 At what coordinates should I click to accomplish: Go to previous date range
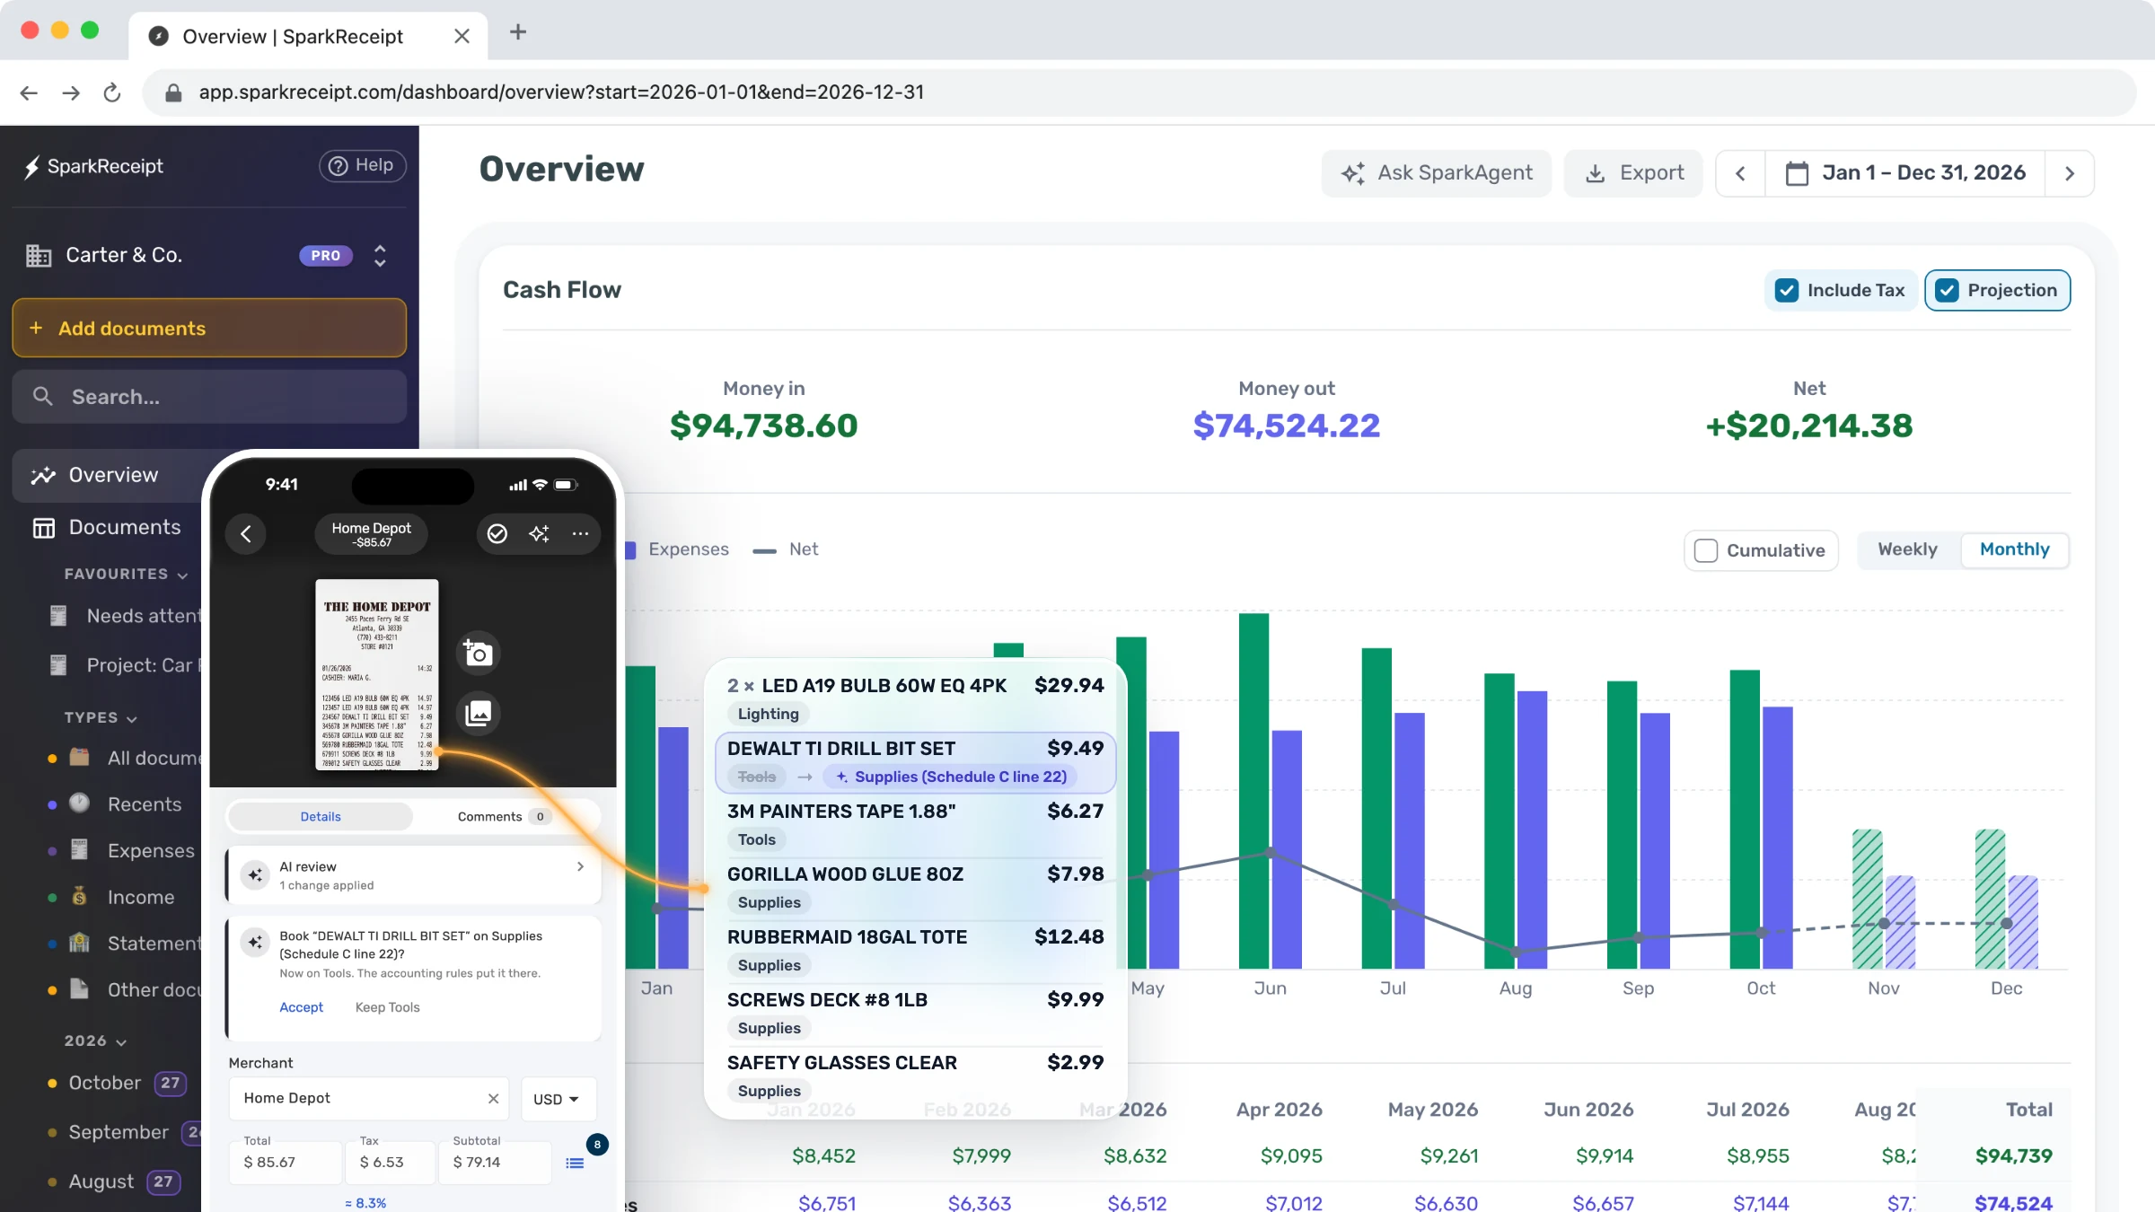click(1740, 173)
